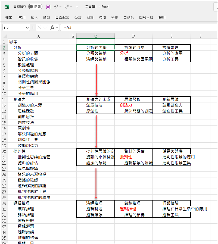This screenshot has height=244, width=218.
Task: Switch to the 頁面配置 tab
Action: click(x=62, y=18)
